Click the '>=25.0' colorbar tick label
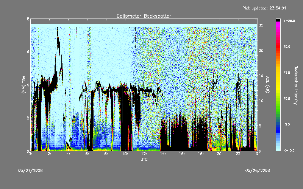 tap(289, 21)
